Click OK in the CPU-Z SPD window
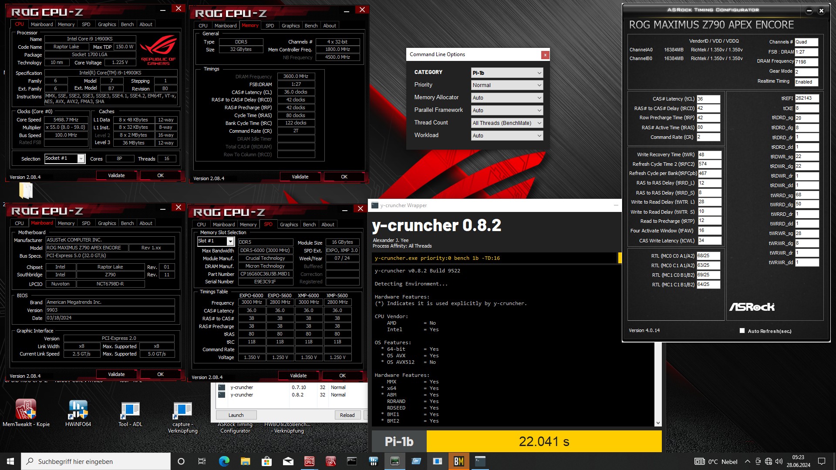This screenshot has height=470, width=836. [x=342, y=376]
